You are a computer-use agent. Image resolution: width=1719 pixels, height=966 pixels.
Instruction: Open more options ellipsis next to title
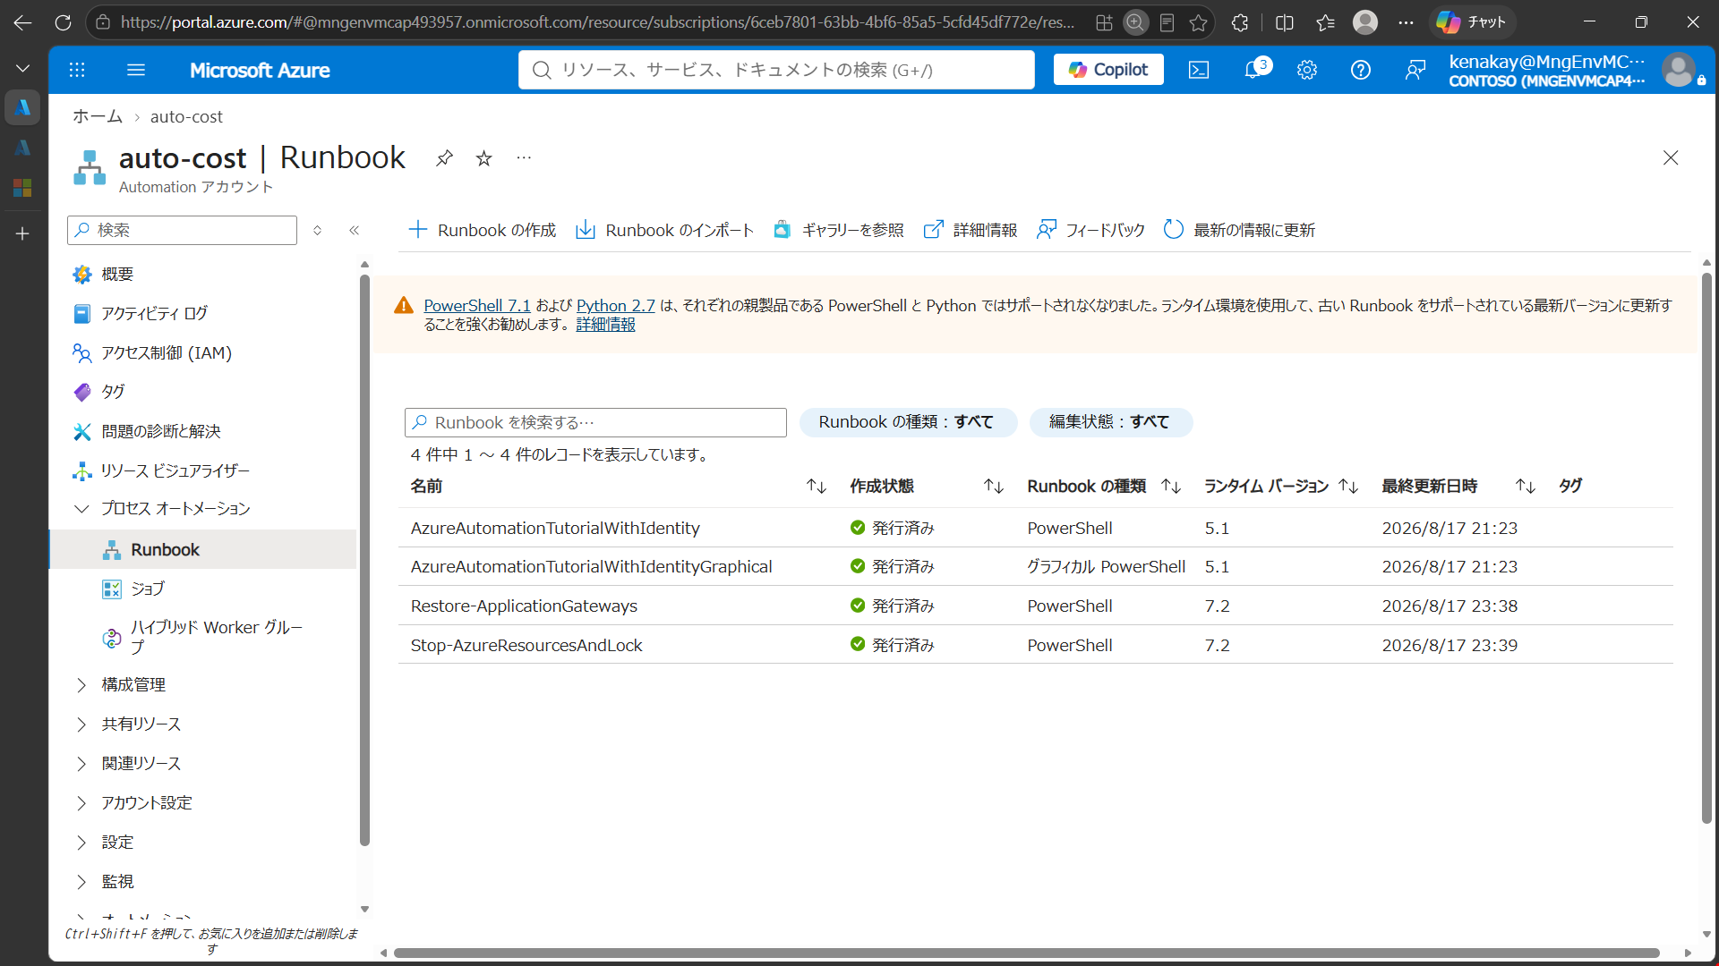pos(524,158)
